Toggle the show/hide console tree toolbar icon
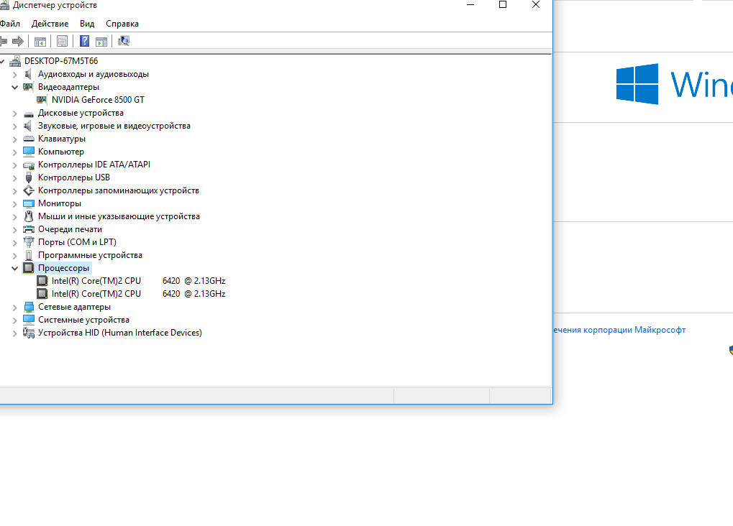This screenshot has width=733, height=526. pyautogui.click(x=40, y=41)
